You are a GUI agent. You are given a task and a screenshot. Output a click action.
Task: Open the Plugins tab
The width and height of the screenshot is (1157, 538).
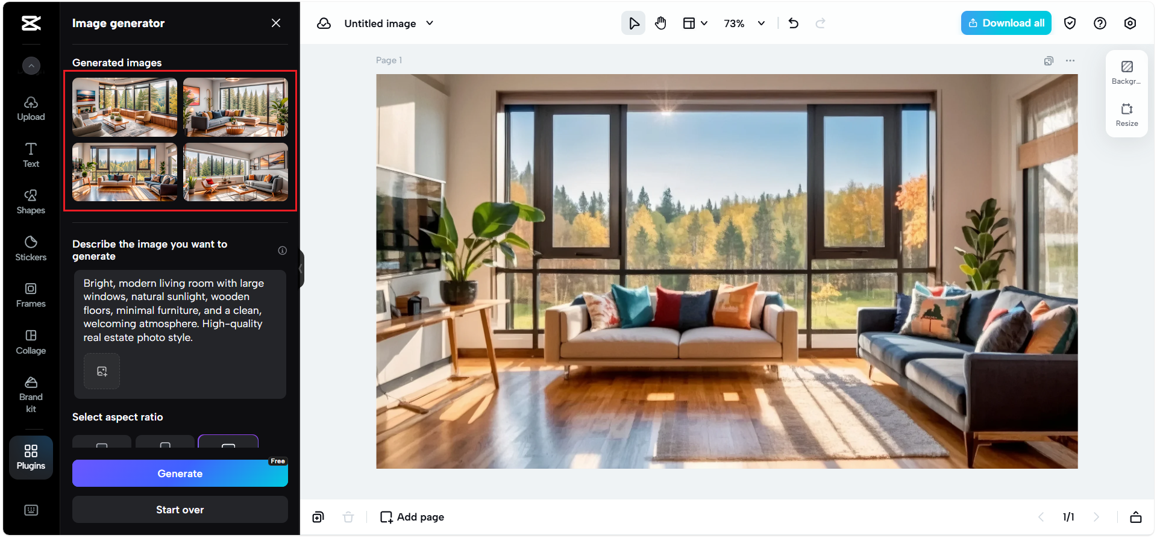[31, 457]
